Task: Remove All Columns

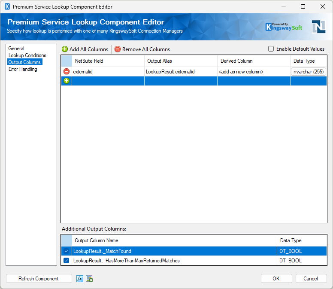Action: tap(142, 49)
